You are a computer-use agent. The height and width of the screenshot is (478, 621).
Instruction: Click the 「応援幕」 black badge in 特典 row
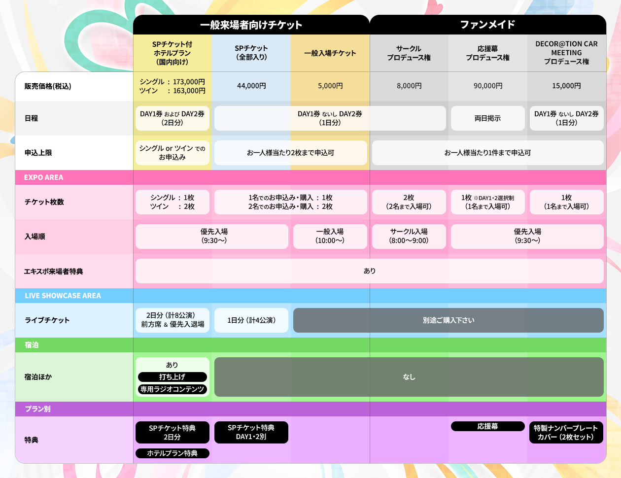click(x=487, y=426)
